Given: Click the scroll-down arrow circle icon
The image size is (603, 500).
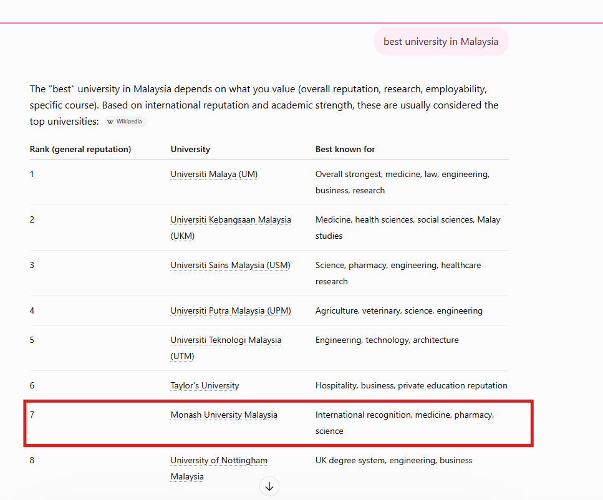Looking at the screenshot, I should click(x=269, y=486).
